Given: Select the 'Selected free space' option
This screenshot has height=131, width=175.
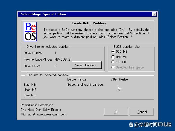Looking at the screenshot, I should click(x=127, y=67).
